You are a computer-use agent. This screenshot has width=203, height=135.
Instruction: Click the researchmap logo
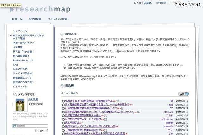[40, 9]
